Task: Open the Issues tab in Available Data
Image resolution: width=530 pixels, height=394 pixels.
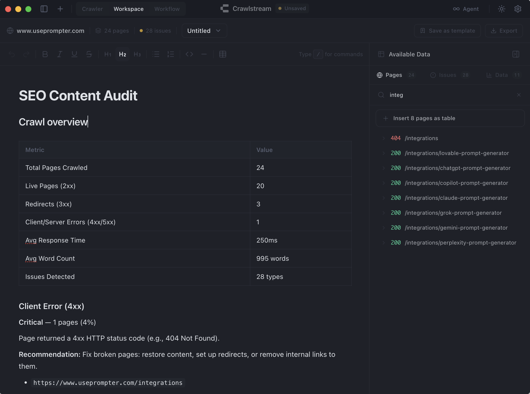Action: (447, 75)
